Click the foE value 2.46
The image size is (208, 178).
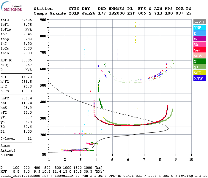pyautogui.click(x=28, y=34)
